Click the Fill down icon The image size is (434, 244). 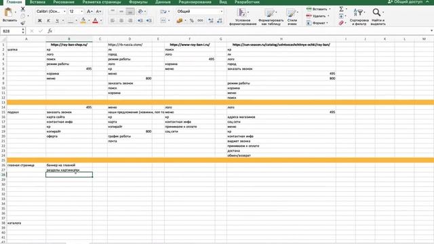click(341, 16)
